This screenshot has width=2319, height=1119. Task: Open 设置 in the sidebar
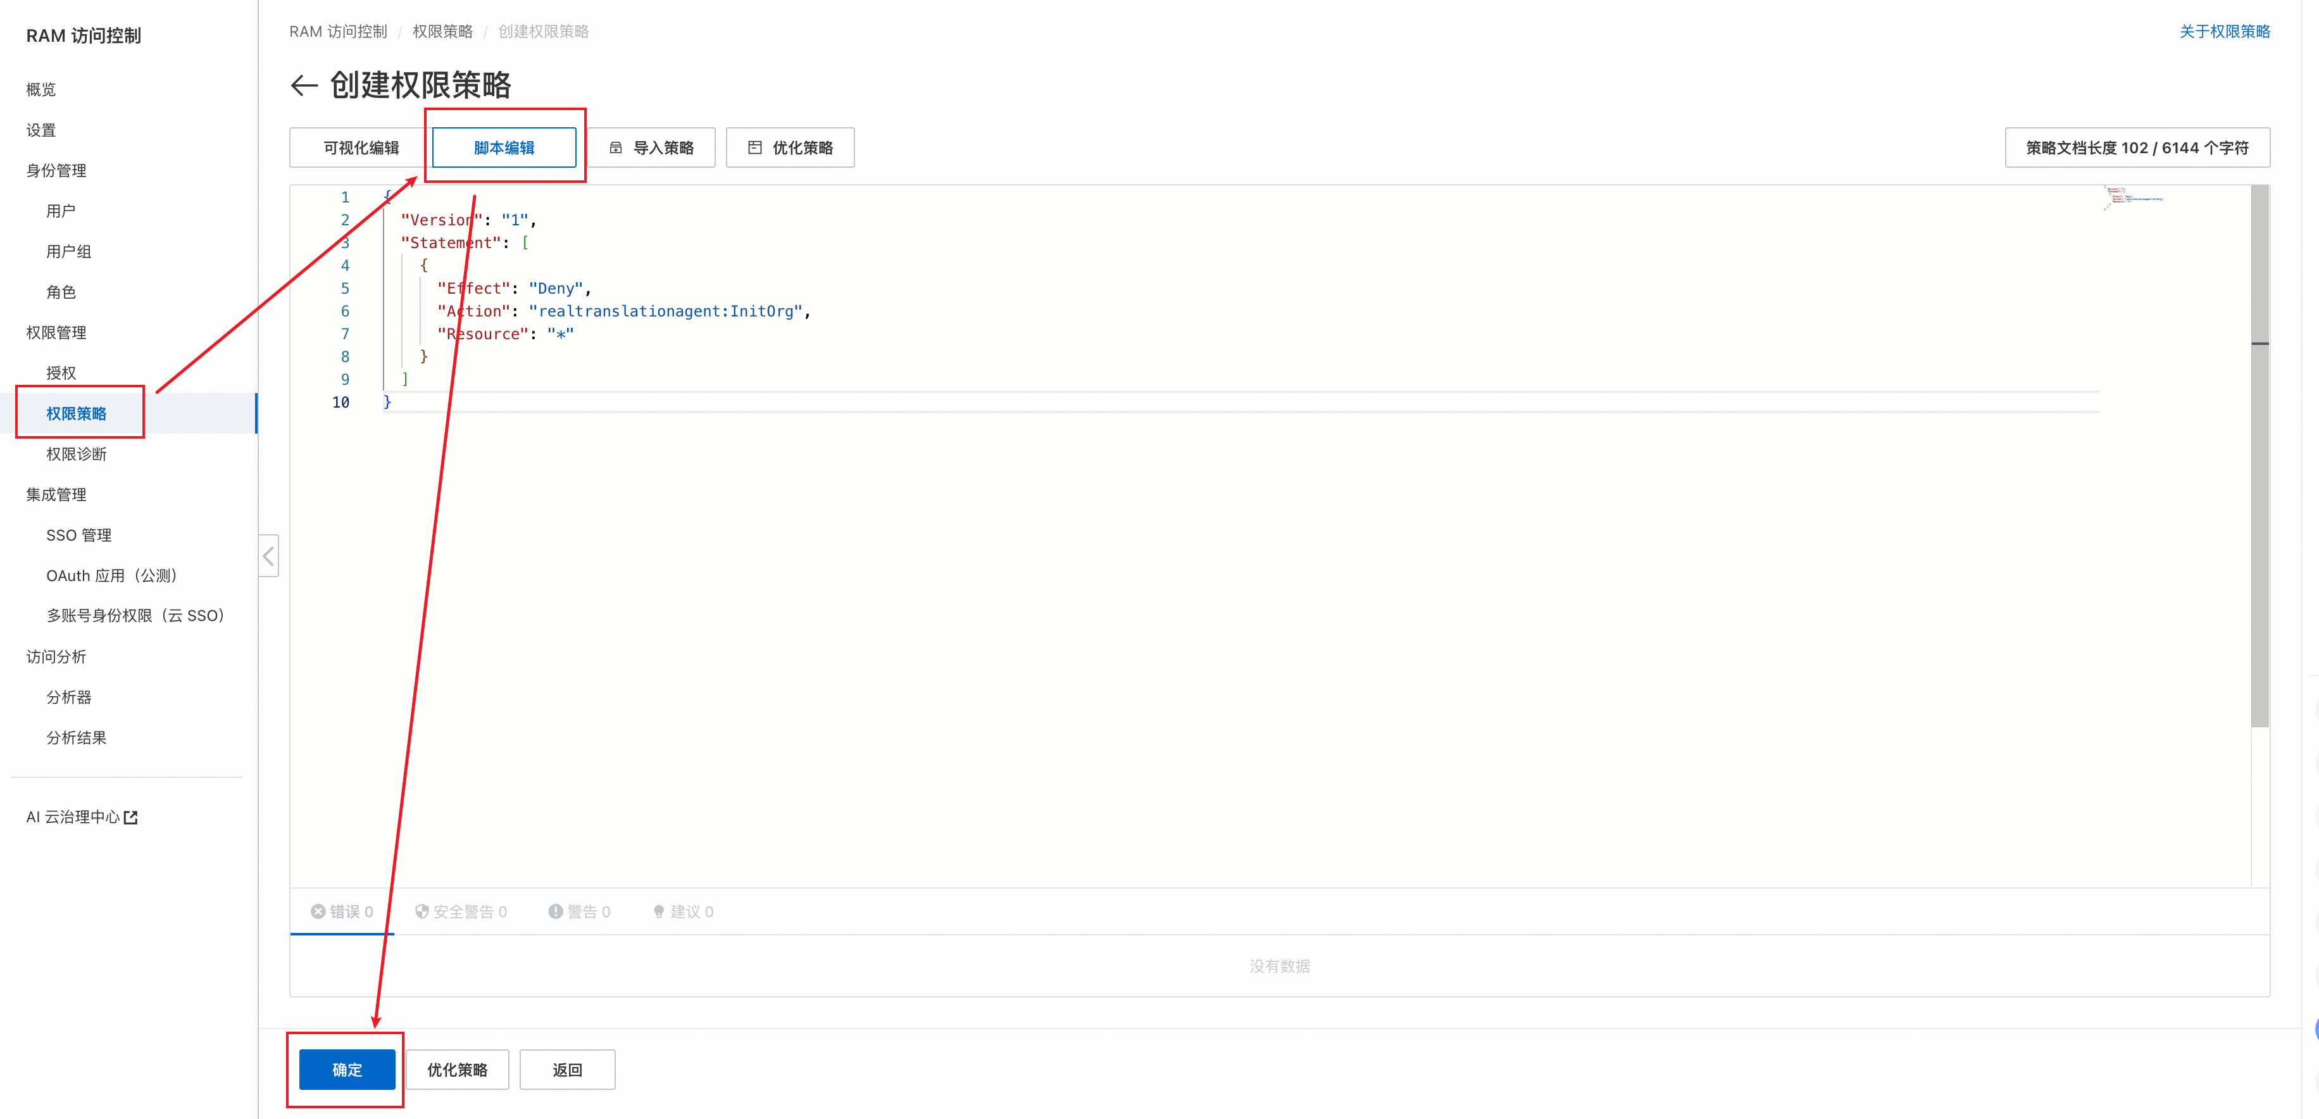coord(41,130)
